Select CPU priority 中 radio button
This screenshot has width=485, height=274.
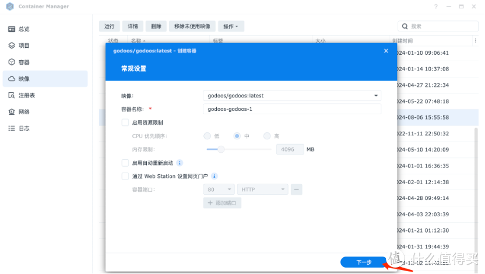[237, 136]
